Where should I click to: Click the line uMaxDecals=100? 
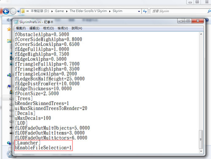coord(33,118)
